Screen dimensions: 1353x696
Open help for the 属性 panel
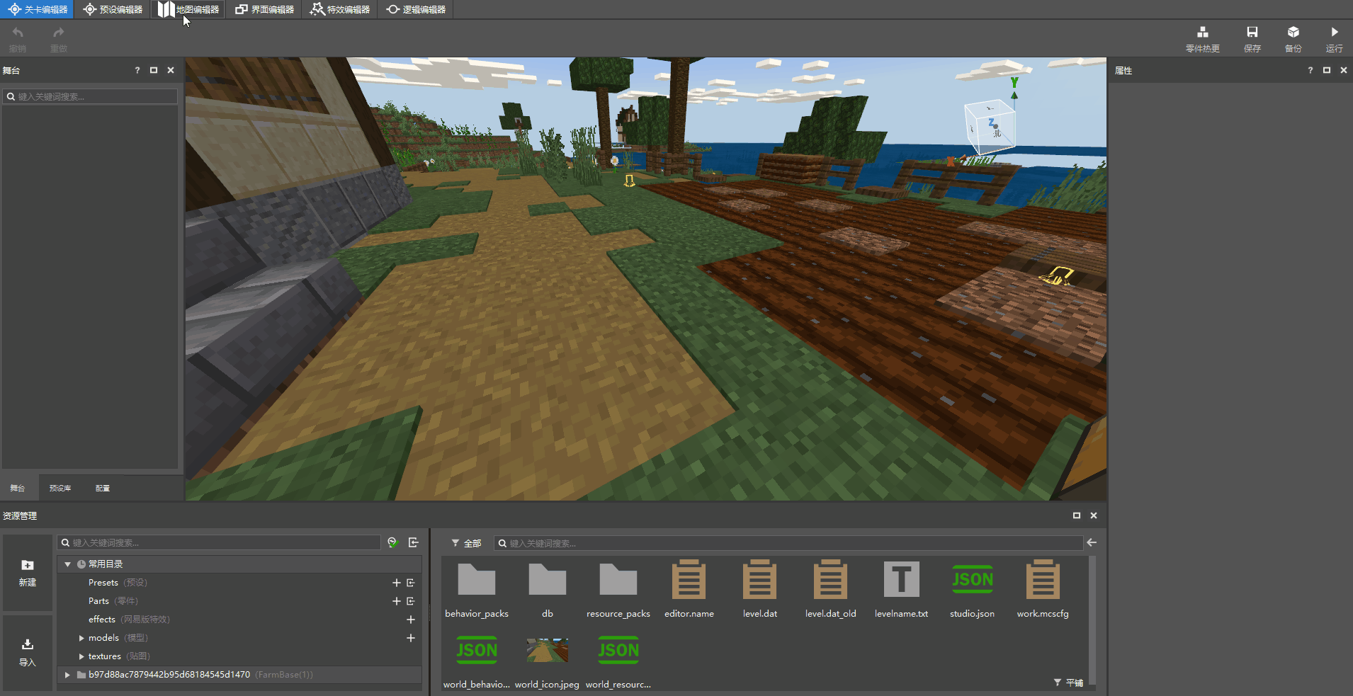click(1310, 70)
